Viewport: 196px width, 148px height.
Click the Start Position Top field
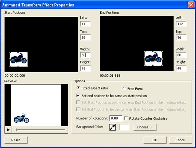[x=85, y=37]
